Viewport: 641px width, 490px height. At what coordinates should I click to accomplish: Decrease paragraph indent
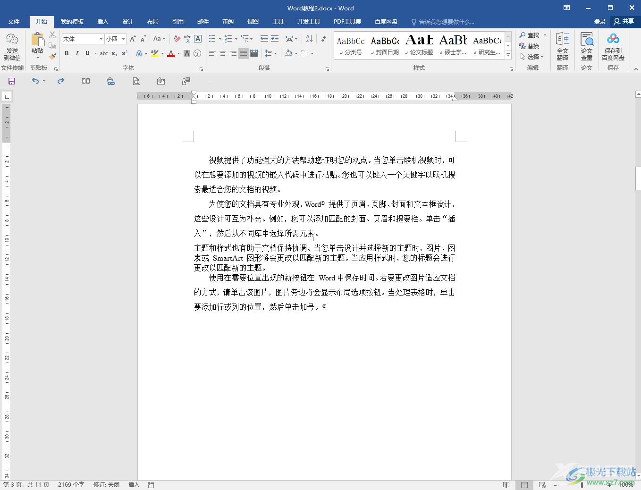264,39
